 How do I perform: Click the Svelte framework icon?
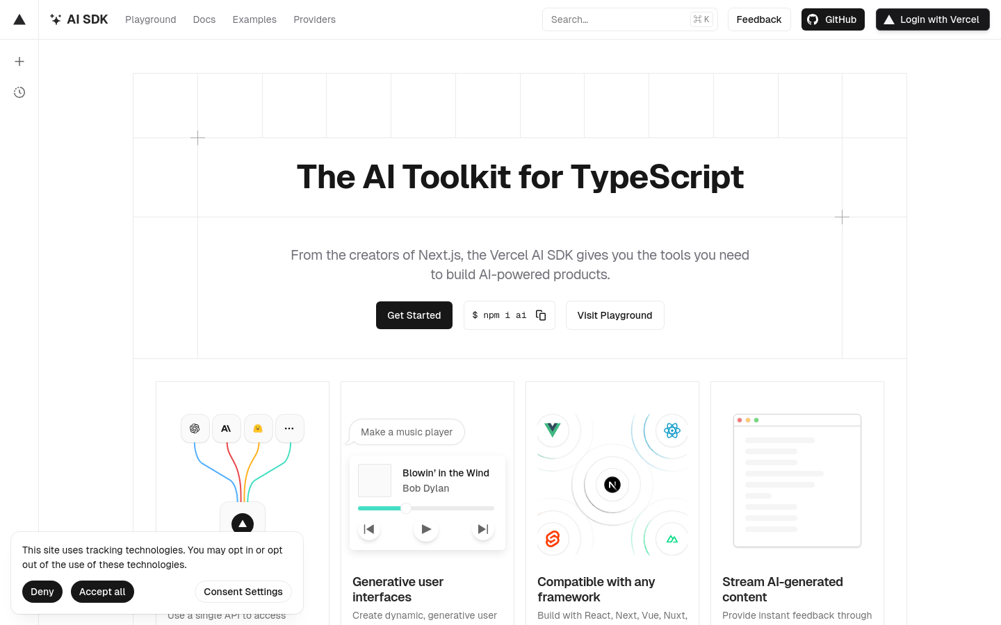pos(553,539)
